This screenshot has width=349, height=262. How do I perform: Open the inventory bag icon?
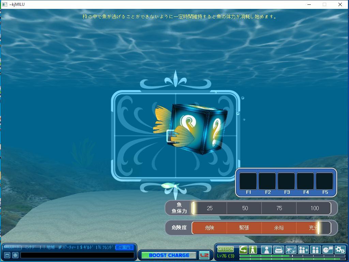point(278,250)
